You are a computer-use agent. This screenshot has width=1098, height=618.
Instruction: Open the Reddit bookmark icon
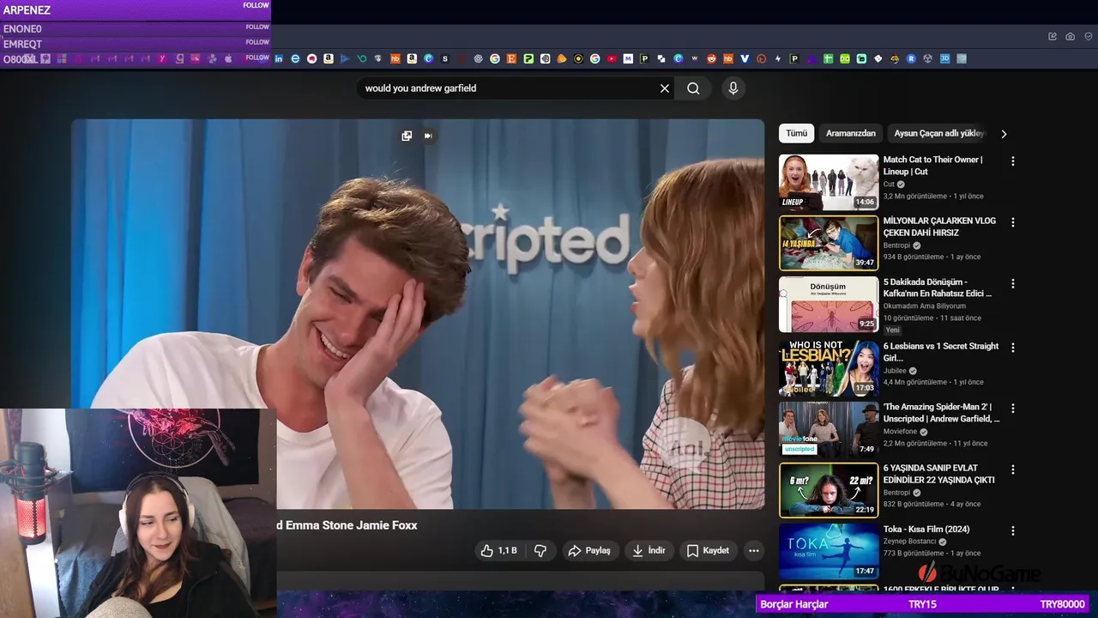712,58
